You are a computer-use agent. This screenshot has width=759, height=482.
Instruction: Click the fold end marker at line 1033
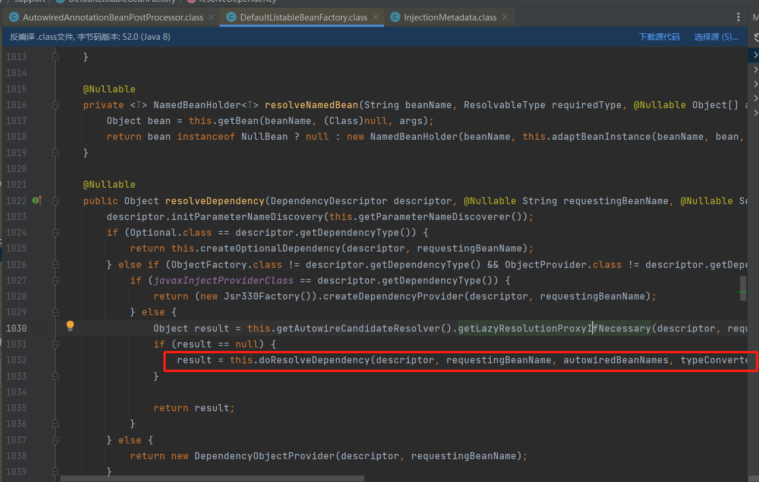pyautogui.click(x=55, y=376)
